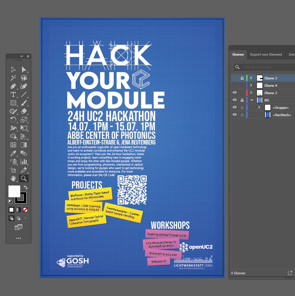Switch to the Ebenen tab
Viewport: 295px width, 296px height.
coord(238,55)
